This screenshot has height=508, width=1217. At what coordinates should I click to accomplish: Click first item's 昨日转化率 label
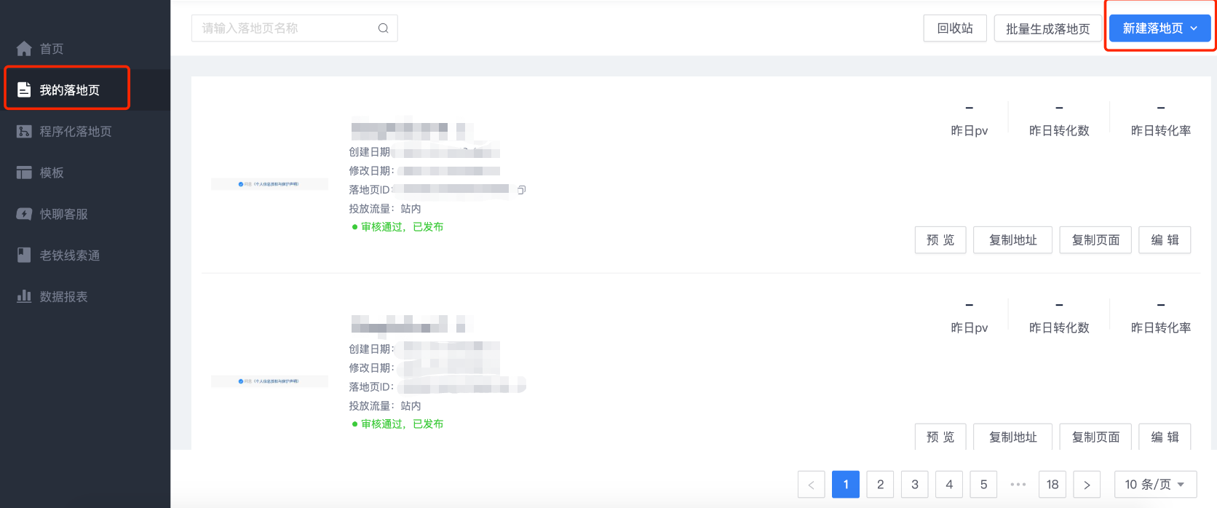click(1161, 131)
